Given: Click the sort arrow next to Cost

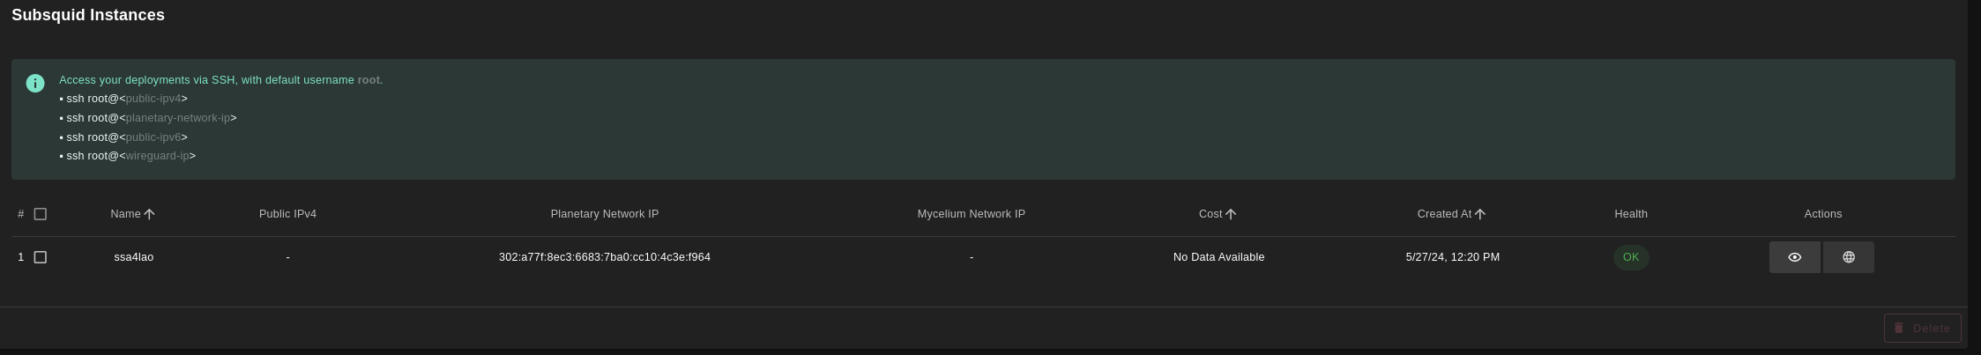Looking at the screenshot, I should pos(1231,214).
